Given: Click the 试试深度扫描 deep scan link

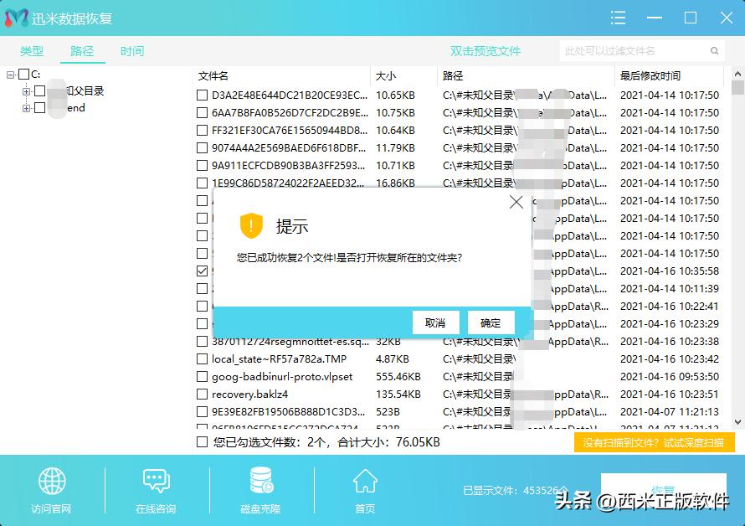Looking at the screenshot, I should (x=693, y=443).
